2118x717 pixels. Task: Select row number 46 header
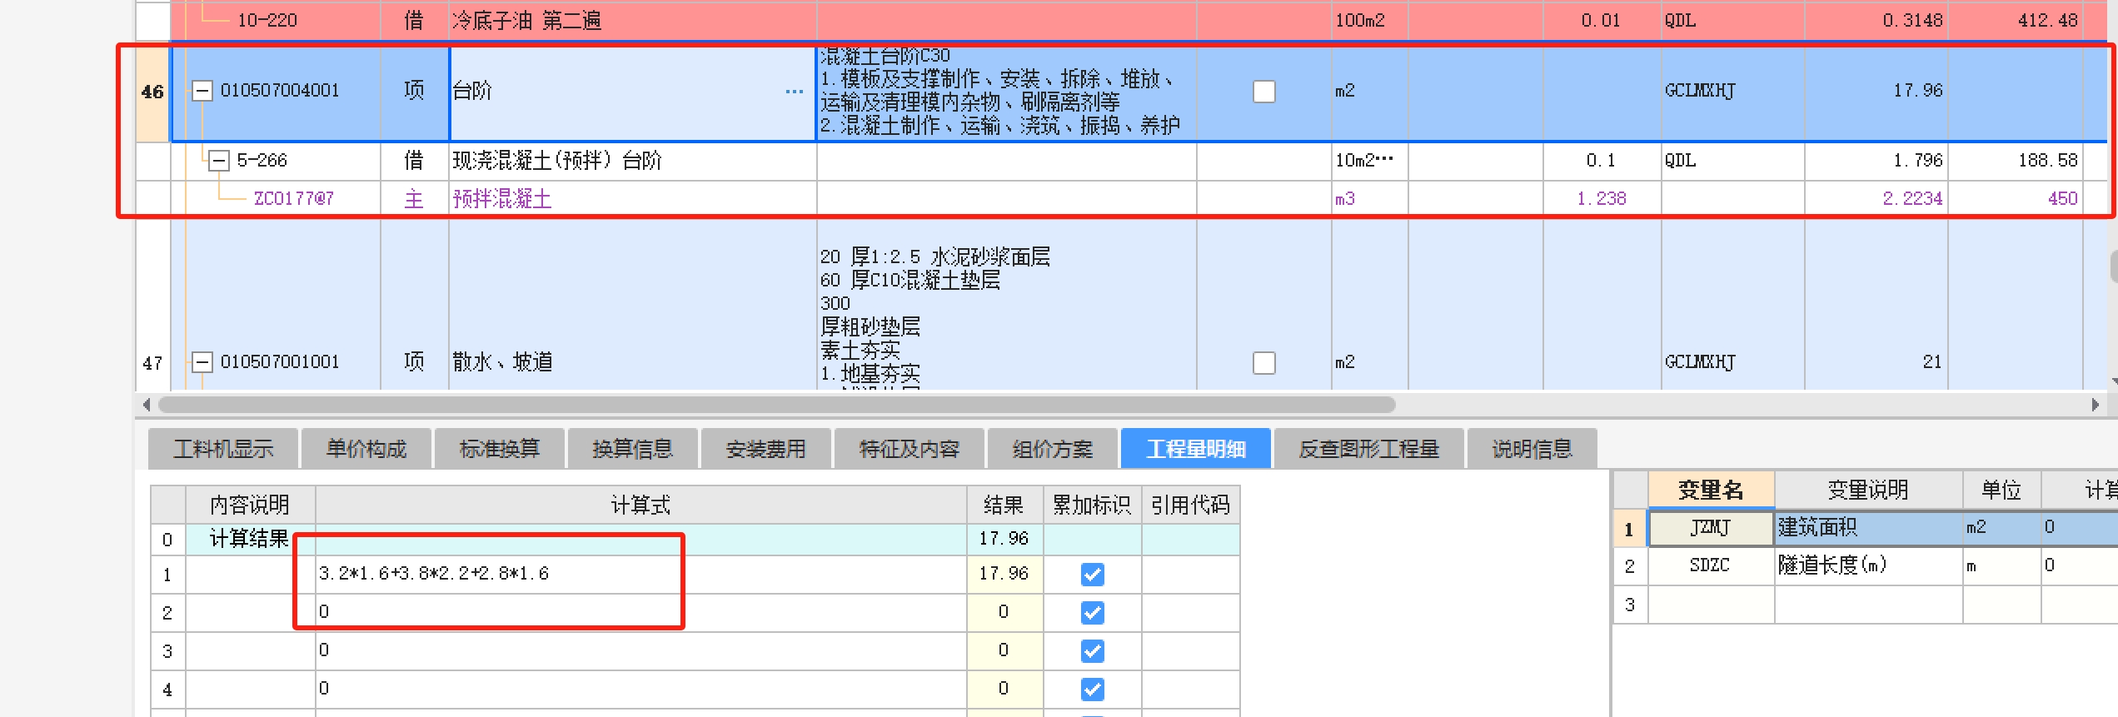tap(153, 92)
